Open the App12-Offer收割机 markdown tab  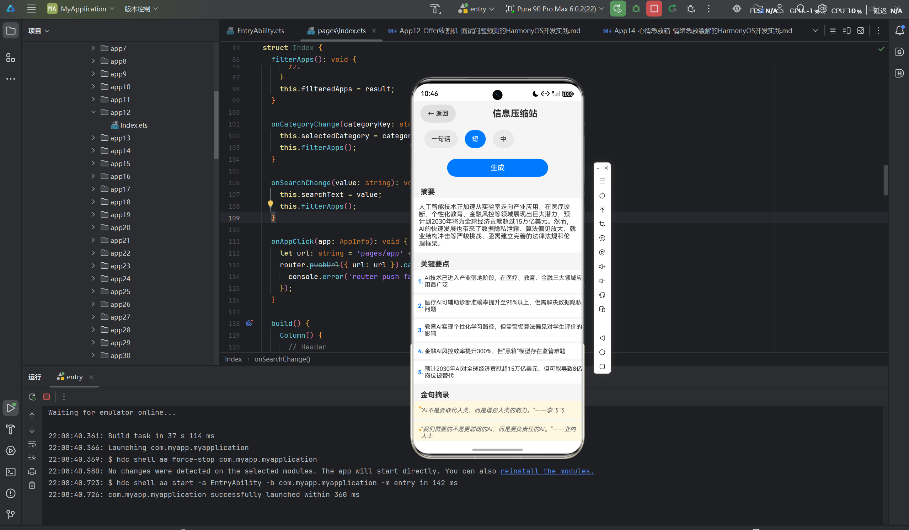click(484, 31)
